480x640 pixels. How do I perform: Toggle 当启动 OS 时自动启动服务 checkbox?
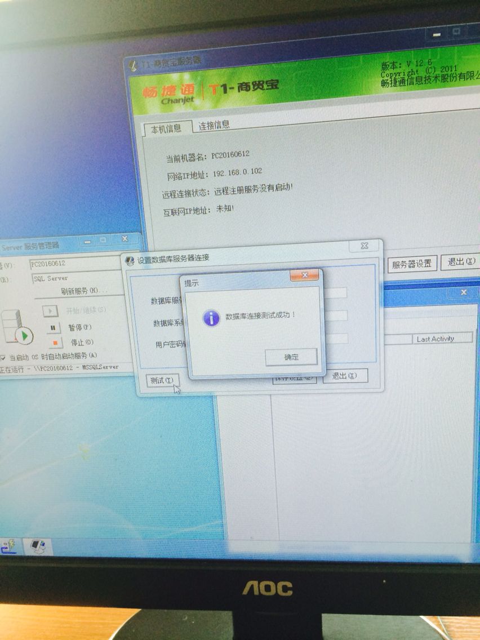3,358
